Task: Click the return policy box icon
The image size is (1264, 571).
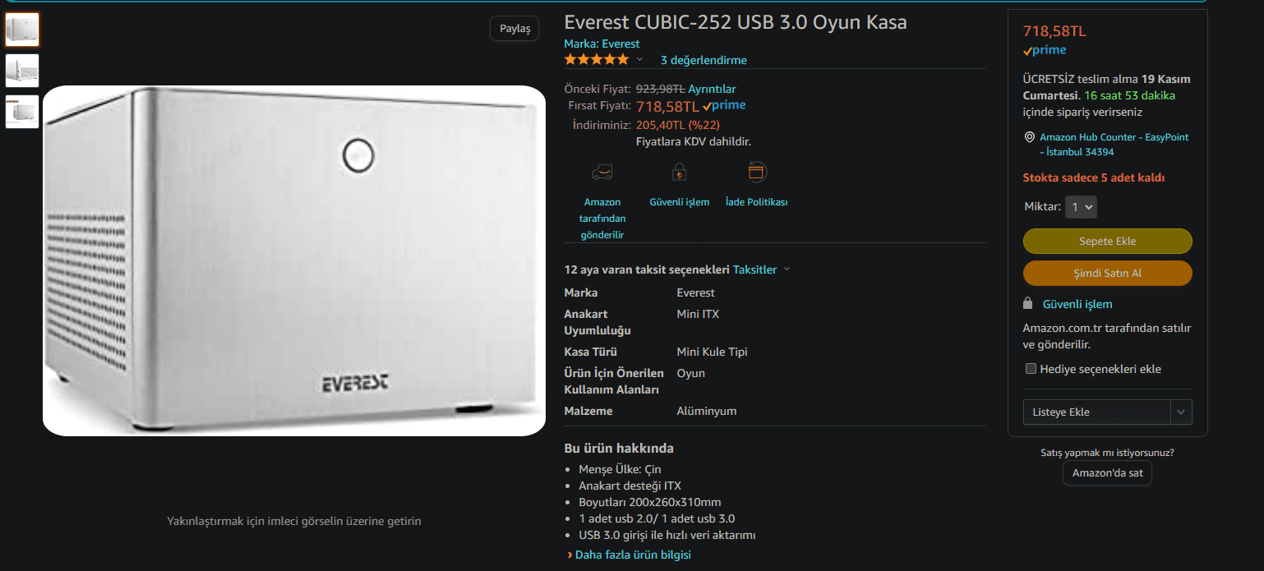Action: pyautogui.click(x=757, y=171)
